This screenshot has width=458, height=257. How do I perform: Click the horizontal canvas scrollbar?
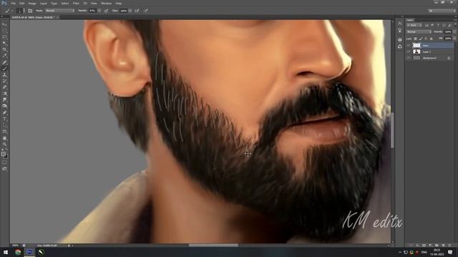[x=213, y=246]
